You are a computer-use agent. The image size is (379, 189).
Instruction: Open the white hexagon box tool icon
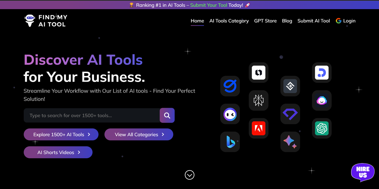(x=258, y=73)
